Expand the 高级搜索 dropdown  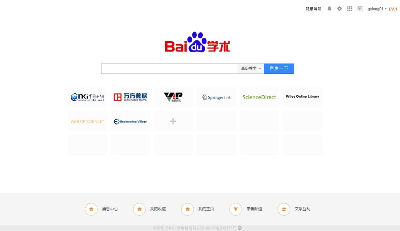251,68
